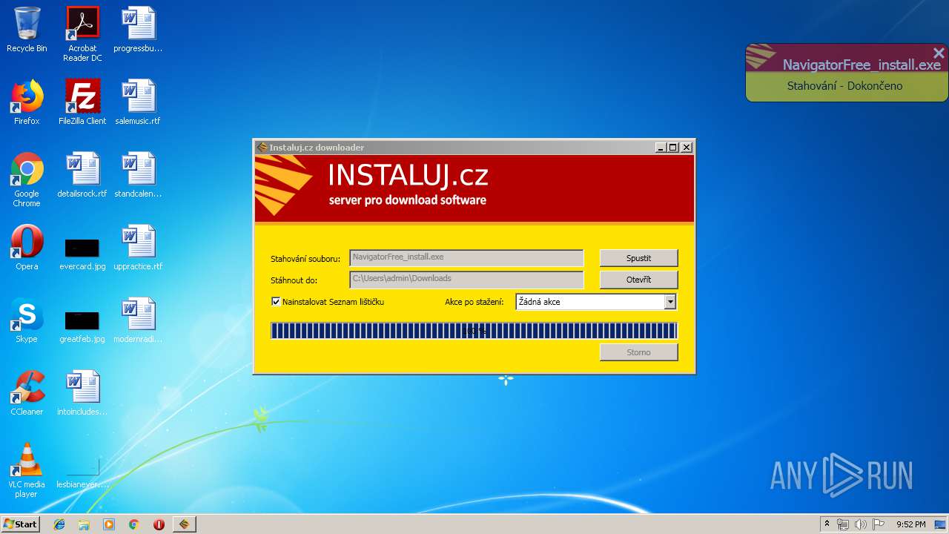
Task: Open Chrome from the taskbar
Action: pos(133,524)
